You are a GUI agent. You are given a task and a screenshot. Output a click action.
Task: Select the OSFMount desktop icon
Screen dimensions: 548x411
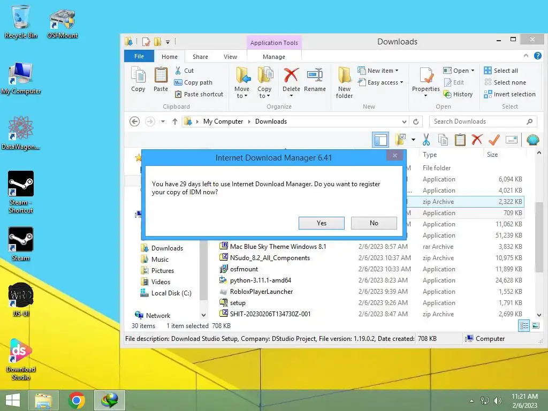[62, 24]
